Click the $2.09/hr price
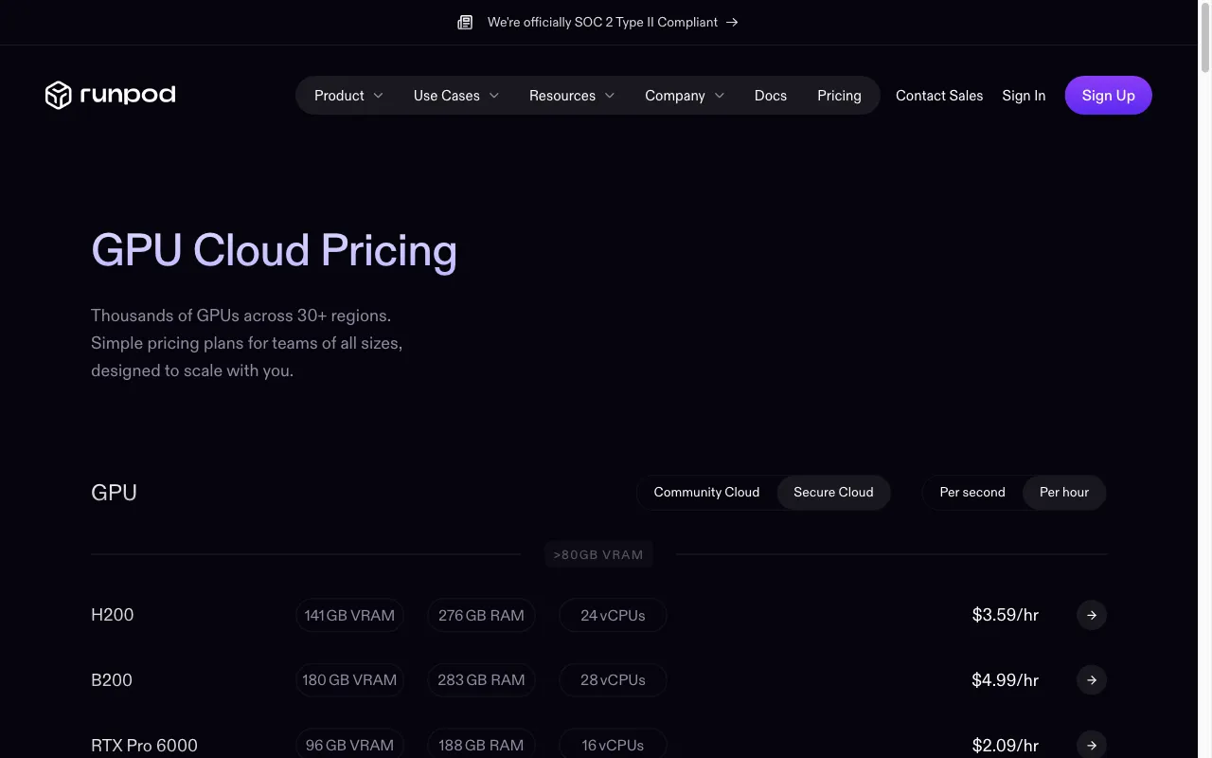Image resolution: width=1212 pixels, height=758 pixels. (1006, 746)
